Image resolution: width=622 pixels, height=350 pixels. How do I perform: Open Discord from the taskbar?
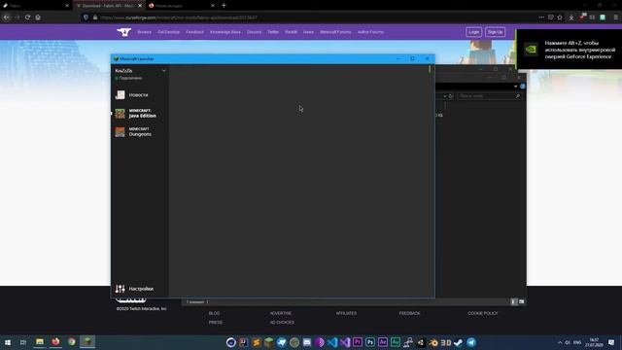click(307, 342)
